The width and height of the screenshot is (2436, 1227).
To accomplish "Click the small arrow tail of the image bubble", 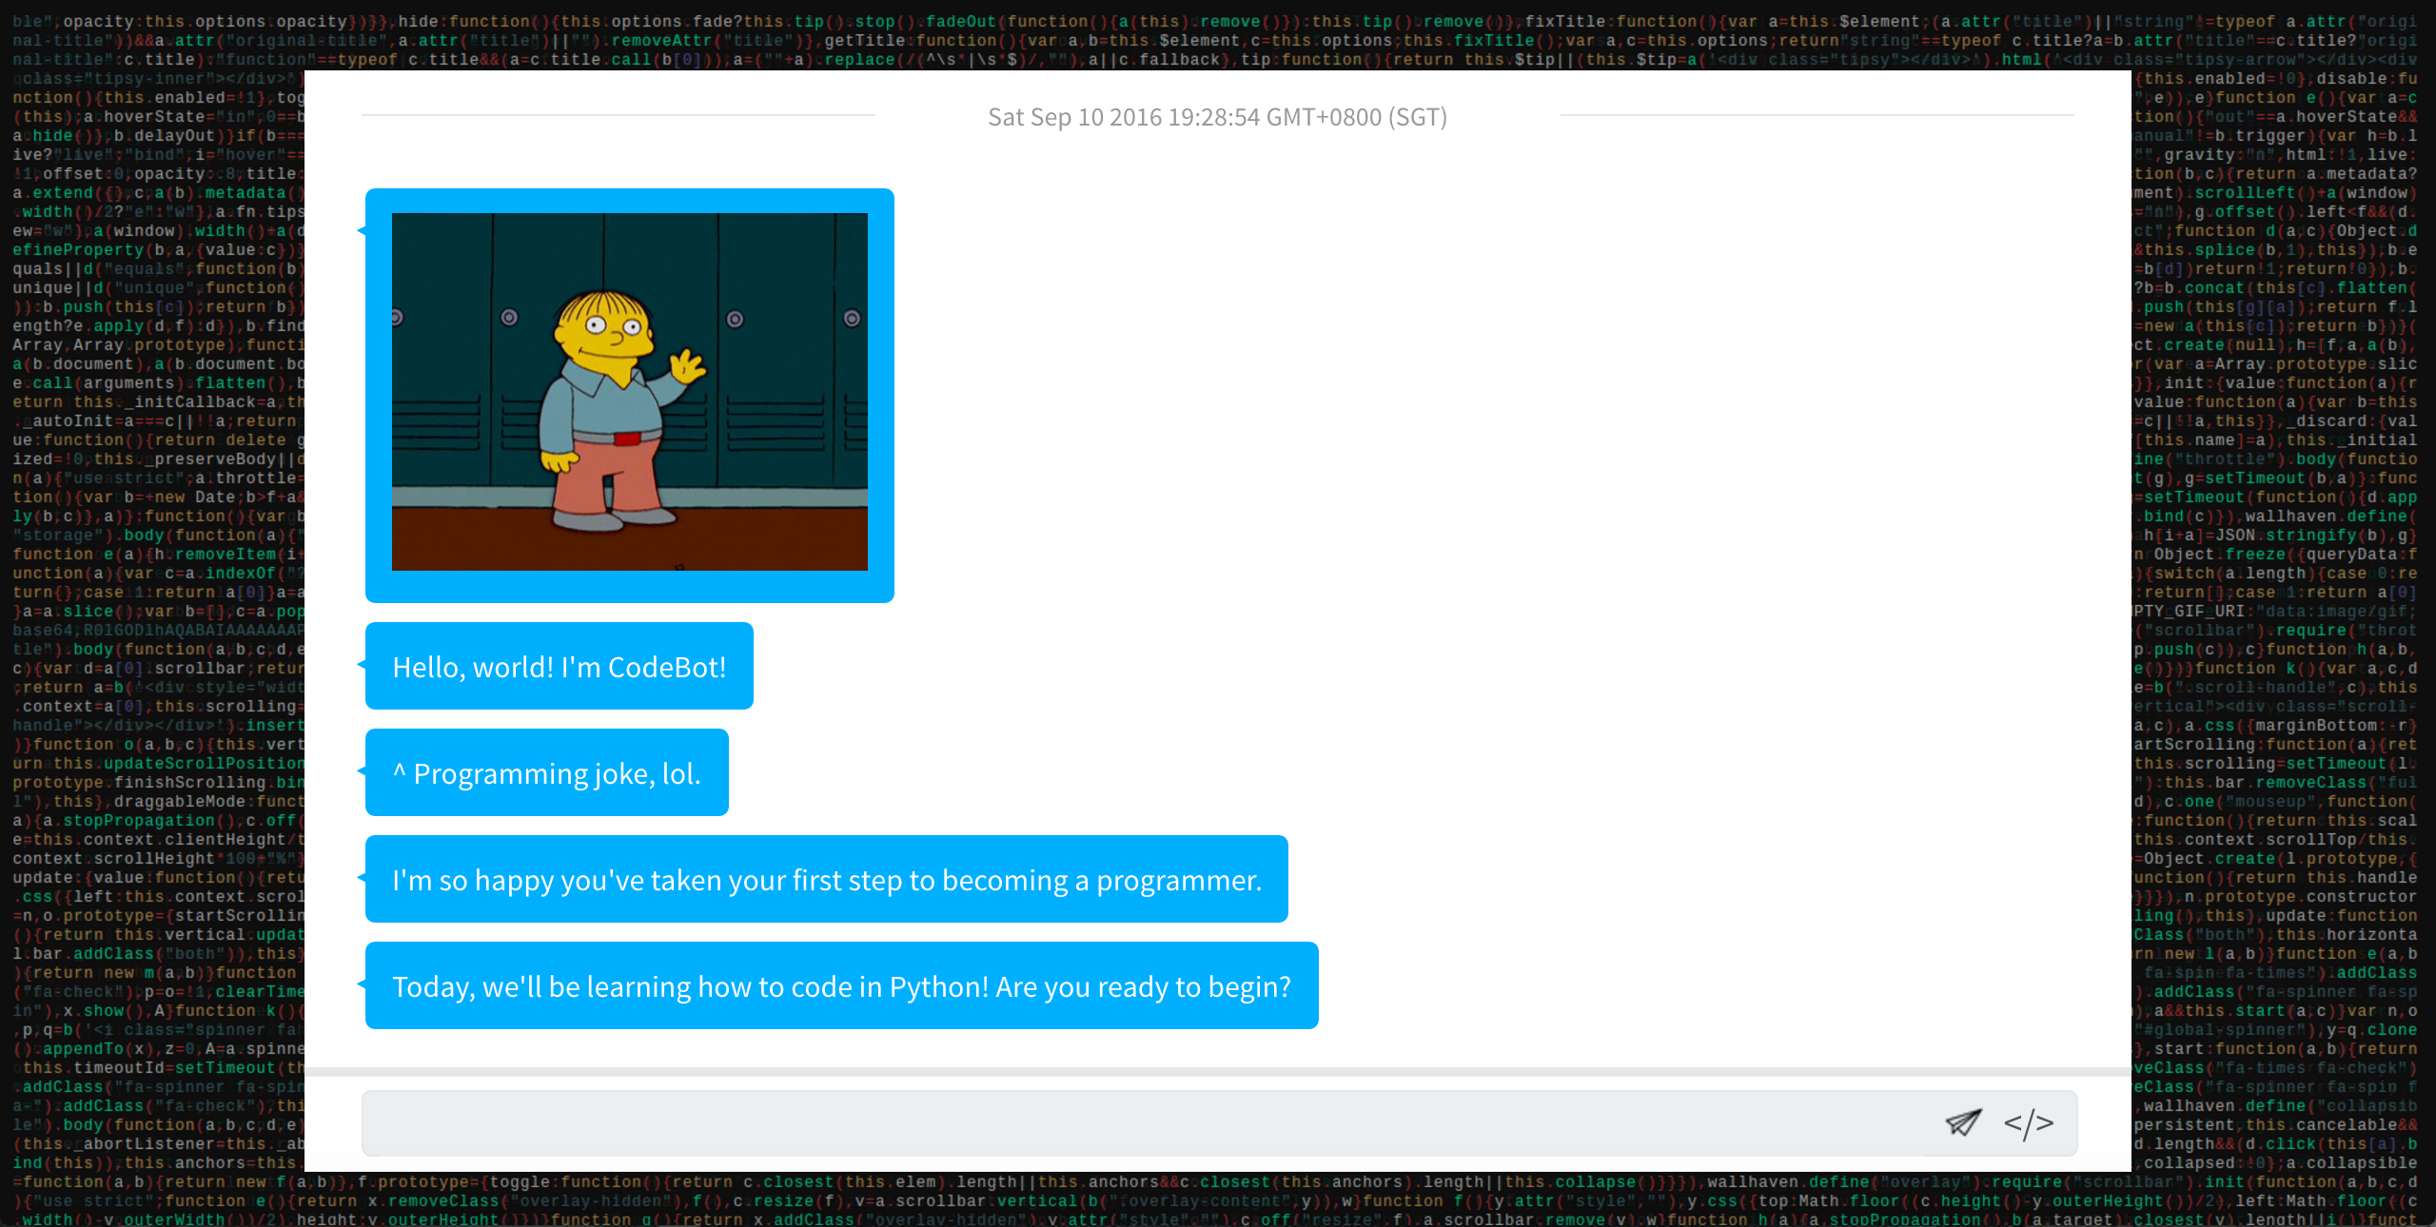I will pyautogui.click(x=362, y=230).
